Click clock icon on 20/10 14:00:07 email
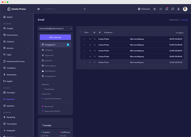Image resolution: width=191 pixels, height=137 pixels. click(95, 39)
